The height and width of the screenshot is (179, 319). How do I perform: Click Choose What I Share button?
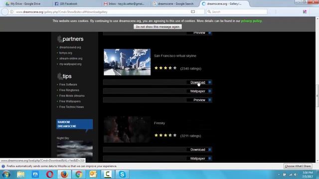pyautogui.click(x=298, y=166)
